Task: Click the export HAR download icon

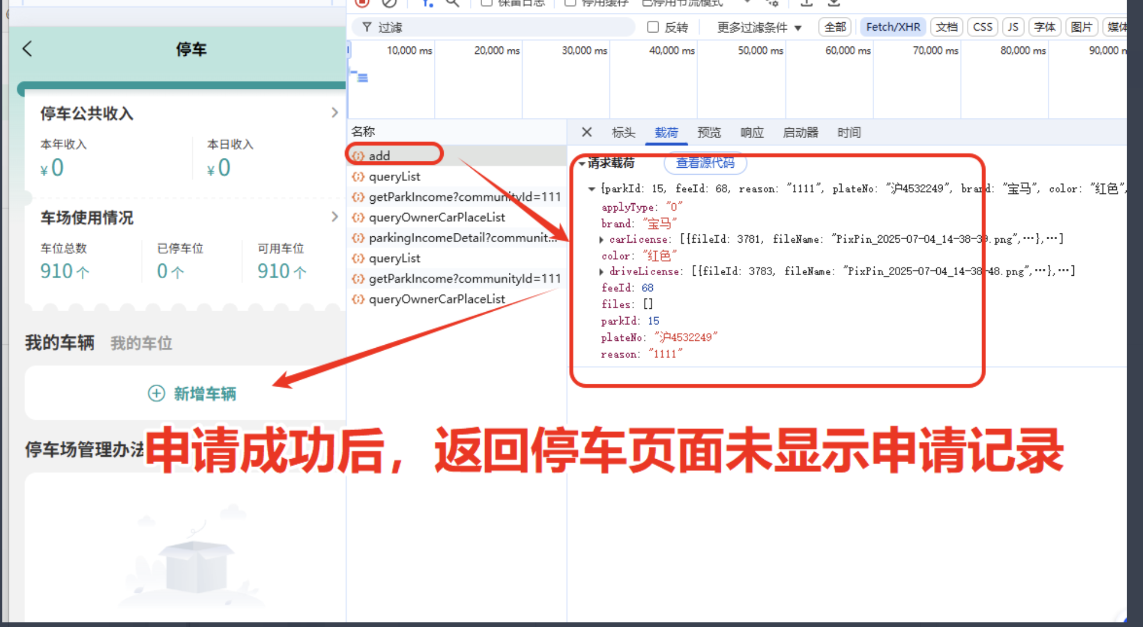Action: pyautogui.click(x=834, y=3)
